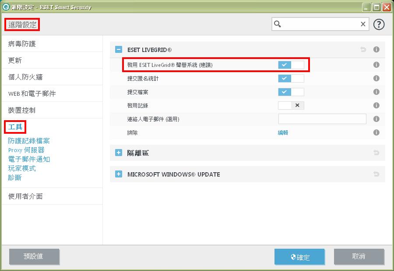Screen dimensions: 394x271
Task: Select 病毒防護 in the sidebar
Action: (x=52, y=44)
